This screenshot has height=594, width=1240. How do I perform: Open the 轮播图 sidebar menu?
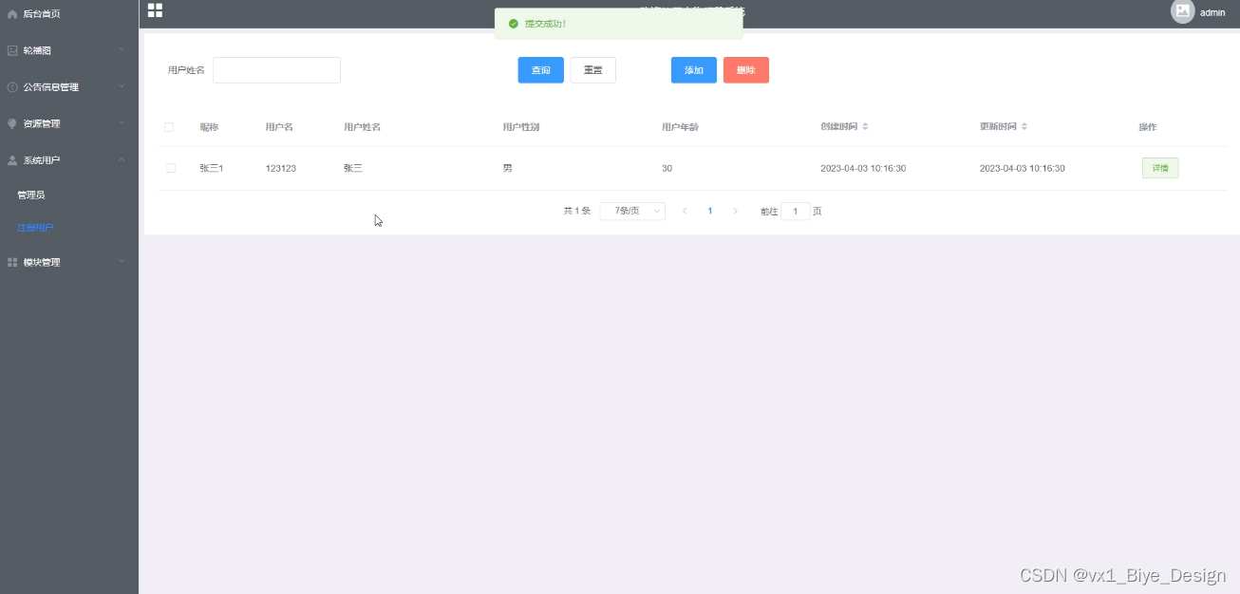tap(69, 50)
